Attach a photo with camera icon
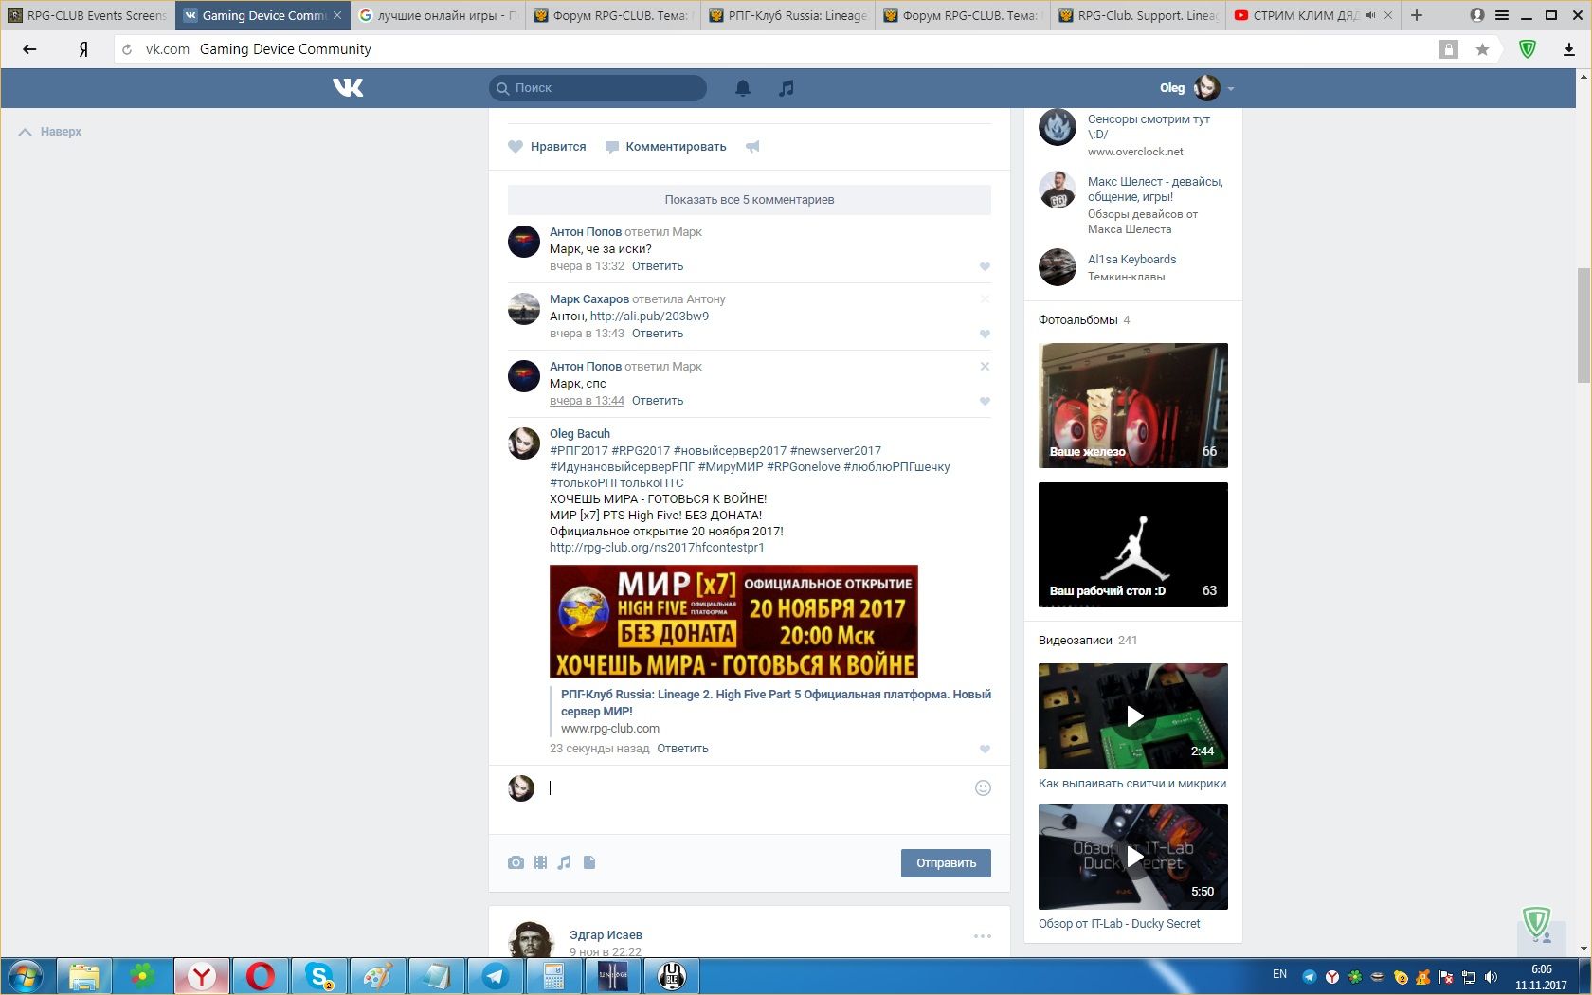Viewport: 1592px width, 995px height. click(x=516, y=862)
